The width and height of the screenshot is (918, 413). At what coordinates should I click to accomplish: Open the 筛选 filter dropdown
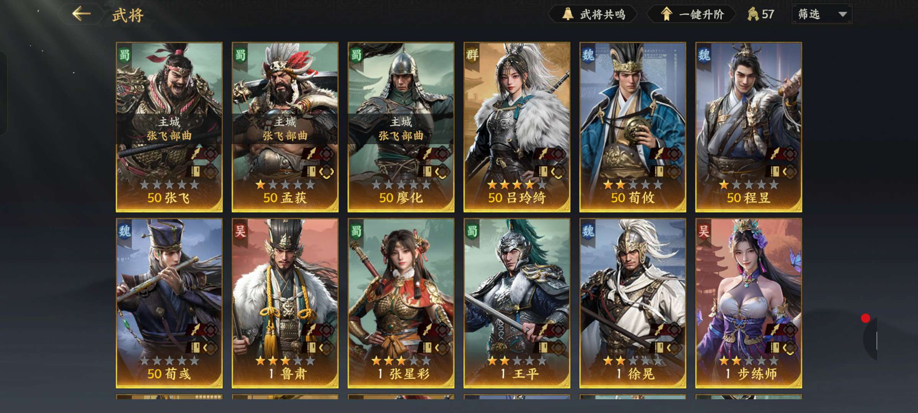[x=822, y=14]
